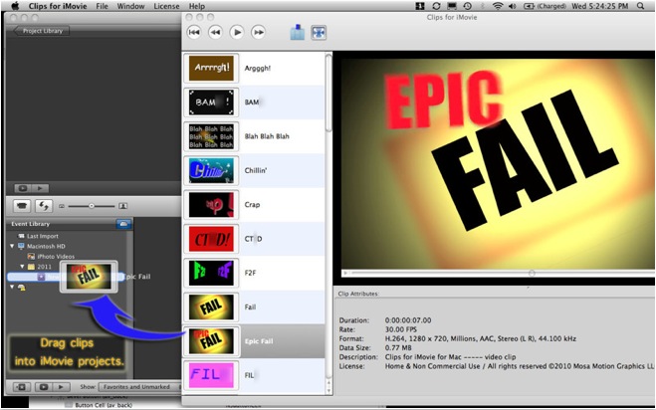Open the camera import button in iMovie
The image size is (656, 410).
pos(22,206)
